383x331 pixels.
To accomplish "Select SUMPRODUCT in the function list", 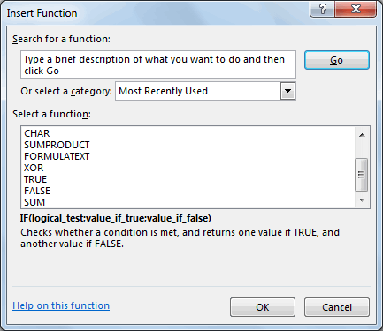I will (x=57, y=145).
